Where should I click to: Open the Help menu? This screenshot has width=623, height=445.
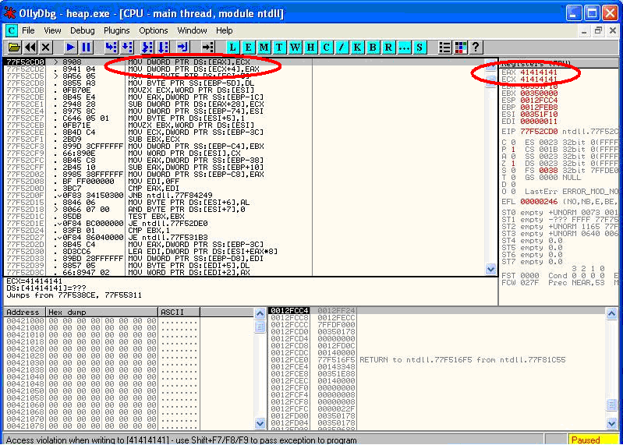point(224,30)
